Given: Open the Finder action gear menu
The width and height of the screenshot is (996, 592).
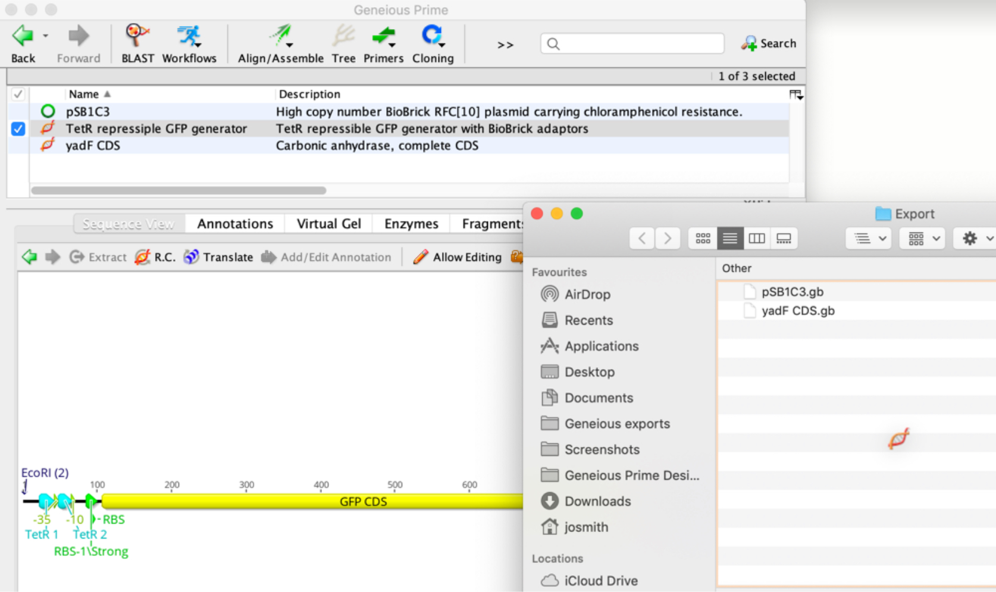Looking at the screenshot, I should (976, 238).
